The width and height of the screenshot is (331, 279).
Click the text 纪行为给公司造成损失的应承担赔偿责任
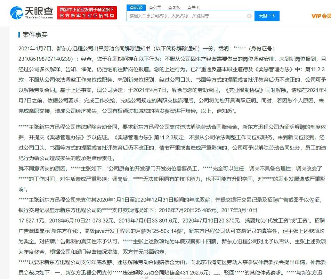click(x=65, y=158)
